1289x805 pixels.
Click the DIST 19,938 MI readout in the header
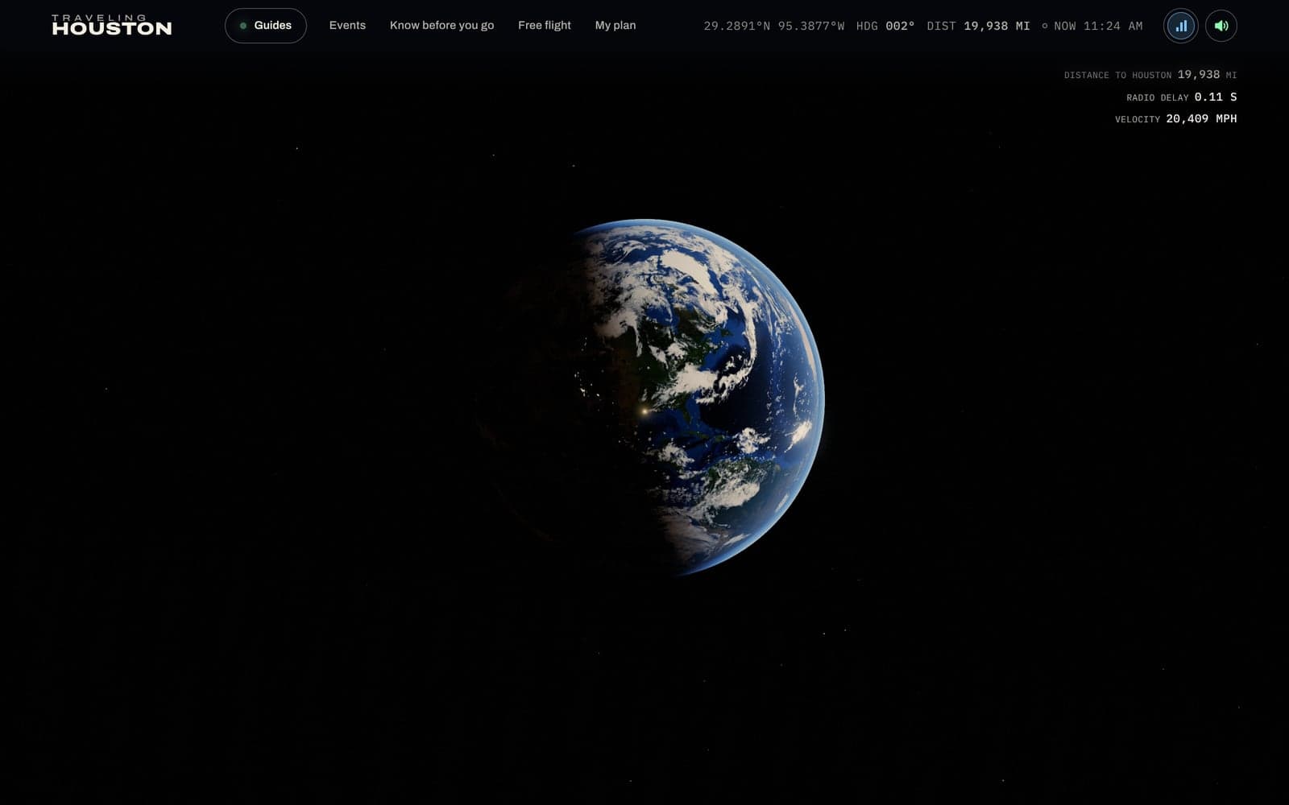978,26
